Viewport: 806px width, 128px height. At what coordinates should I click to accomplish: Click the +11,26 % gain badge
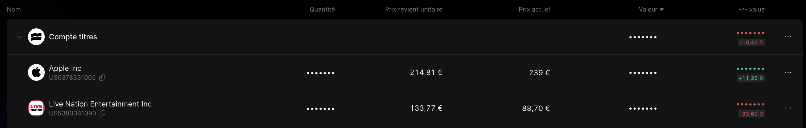pyautogui.click(x=751, y=78)
